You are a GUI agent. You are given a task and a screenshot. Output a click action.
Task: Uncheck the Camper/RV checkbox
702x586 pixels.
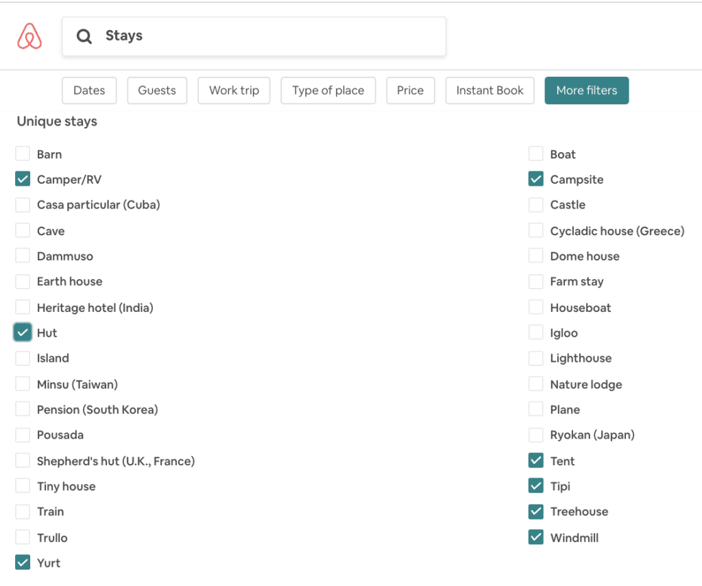click(x=23, y=180)
